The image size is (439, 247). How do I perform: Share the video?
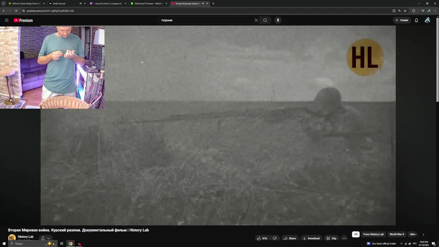click(x=290, y=238)
